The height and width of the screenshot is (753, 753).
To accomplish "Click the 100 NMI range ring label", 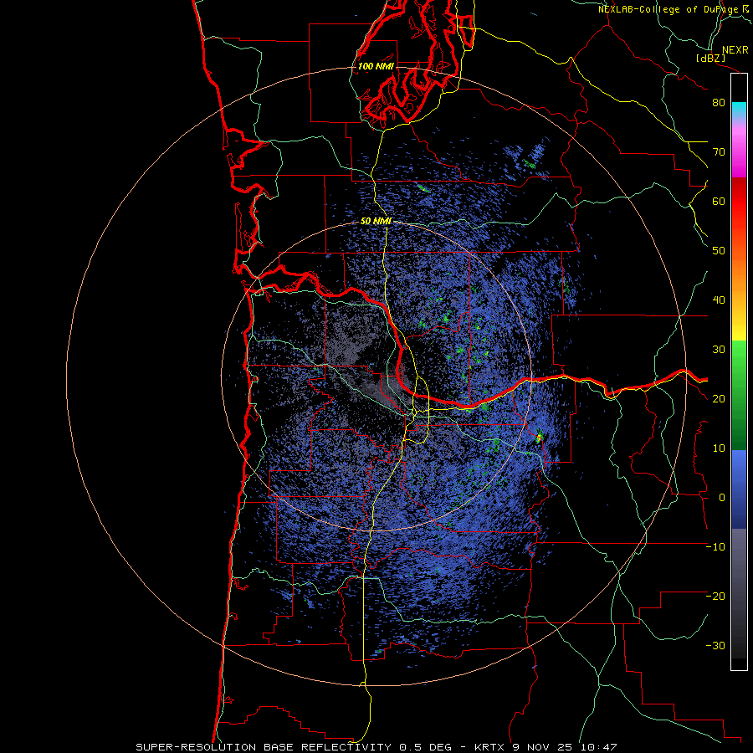I will (x=376, y=66).
